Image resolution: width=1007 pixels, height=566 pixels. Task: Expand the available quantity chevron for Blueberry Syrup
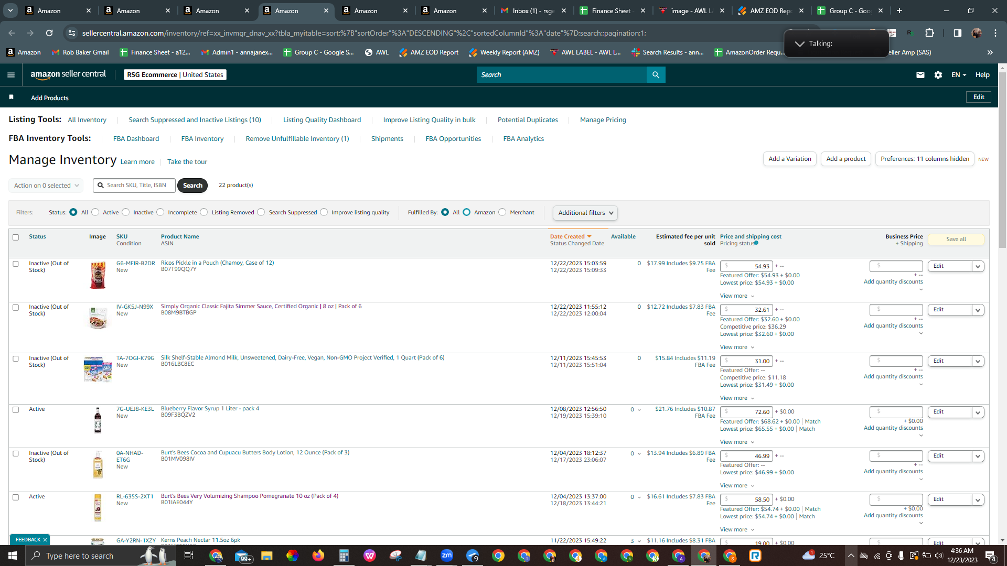coord(639,410)
